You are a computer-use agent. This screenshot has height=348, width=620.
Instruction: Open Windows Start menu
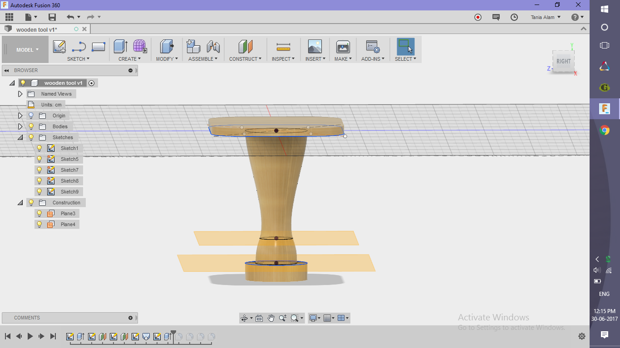(x=605, y=9)
